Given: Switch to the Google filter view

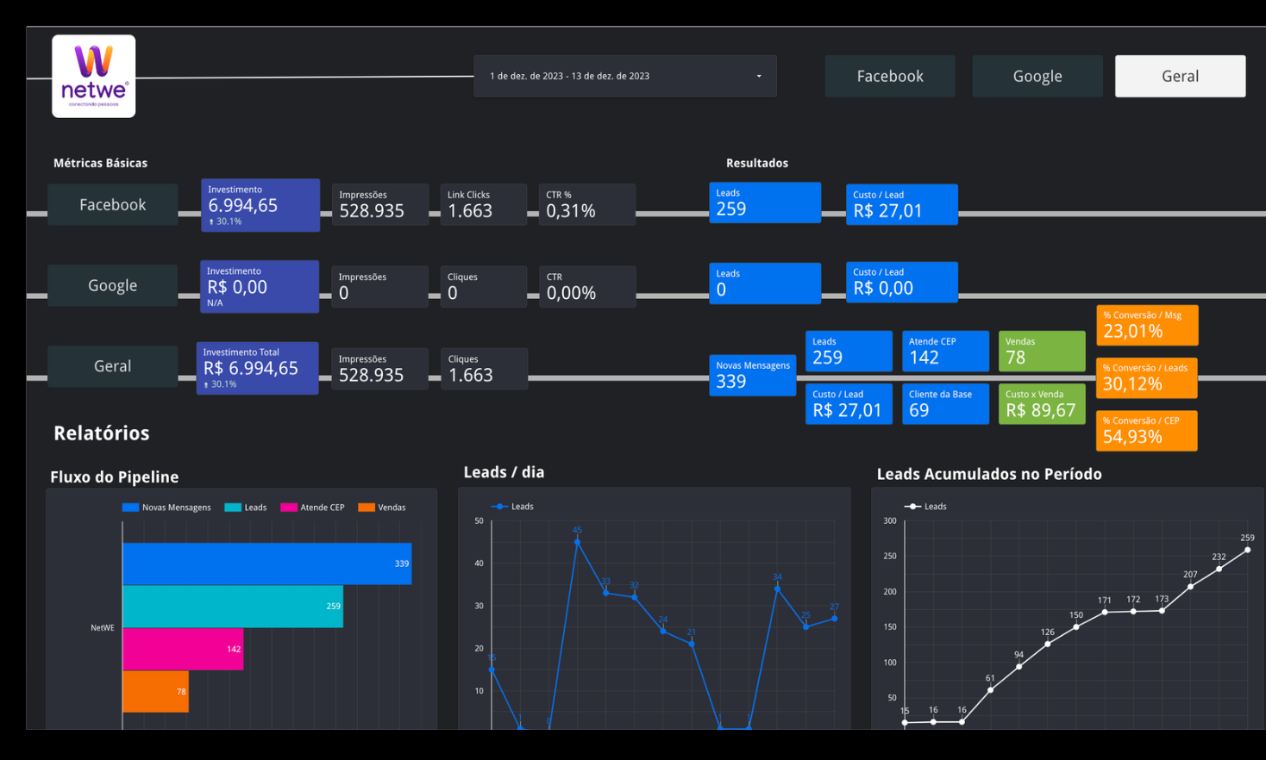Looking at the screenshot, I should point(1037,76).
